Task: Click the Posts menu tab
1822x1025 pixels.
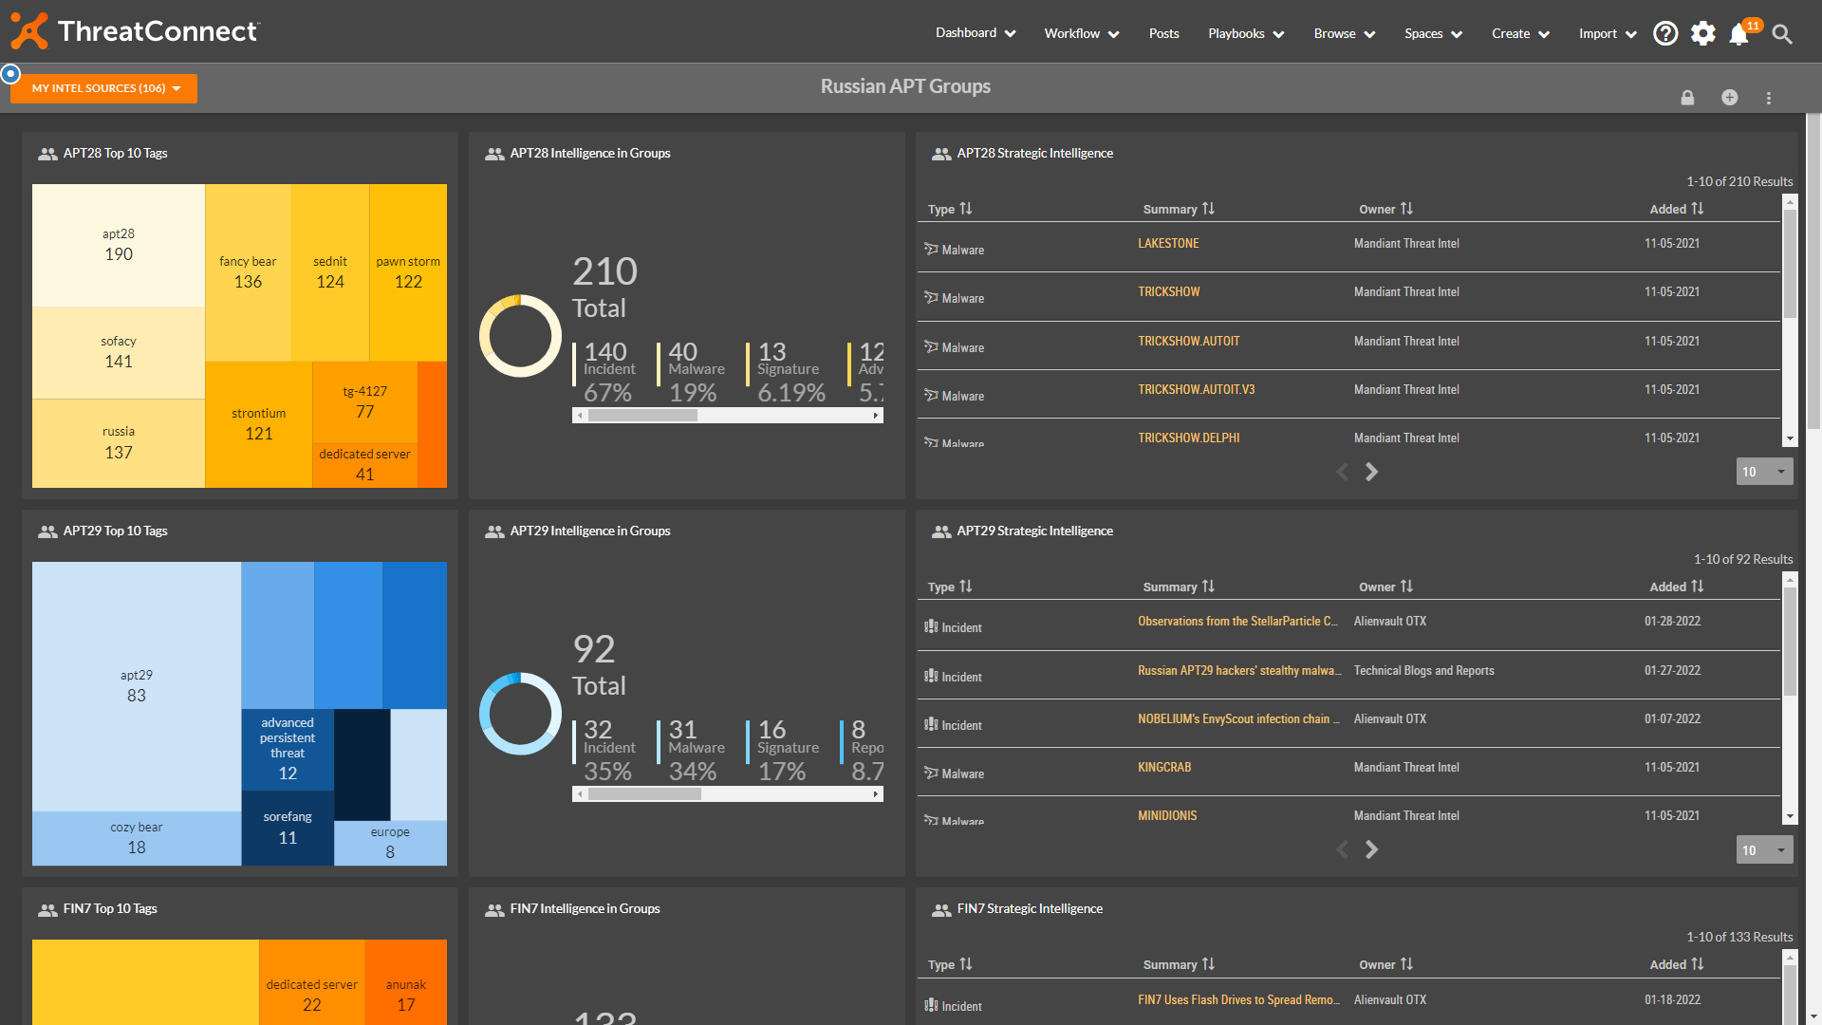Action: (1162, 32)
